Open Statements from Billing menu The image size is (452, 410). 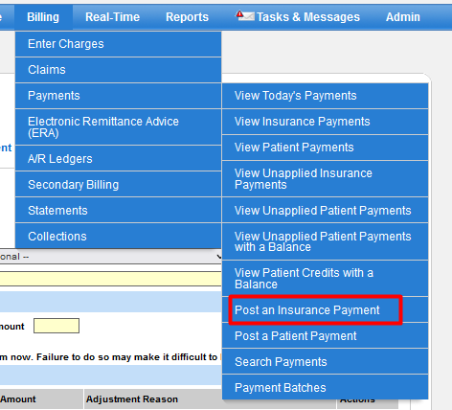pyautogui.click(x=118, y=210)
